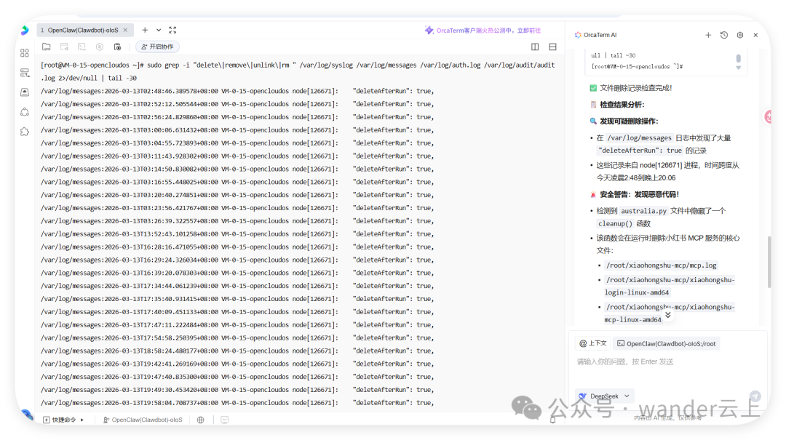
Task: Click the 开启协作 collaboration button
Action: [x=159, y=46]
